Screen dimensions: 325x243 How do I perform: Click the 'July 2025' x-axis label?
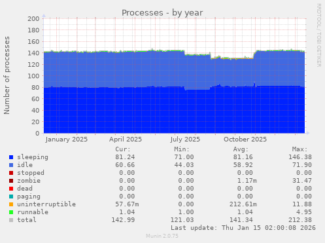(185, 140)
